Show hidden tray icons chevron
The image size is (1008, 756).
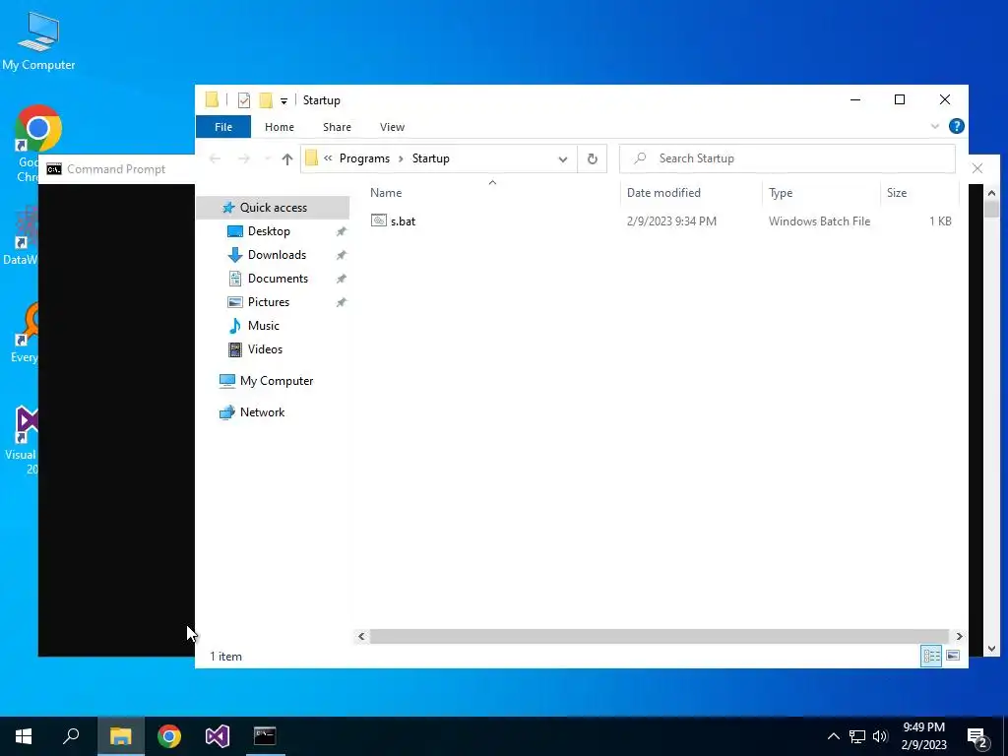pyautogui.click(x=833, y=736)
